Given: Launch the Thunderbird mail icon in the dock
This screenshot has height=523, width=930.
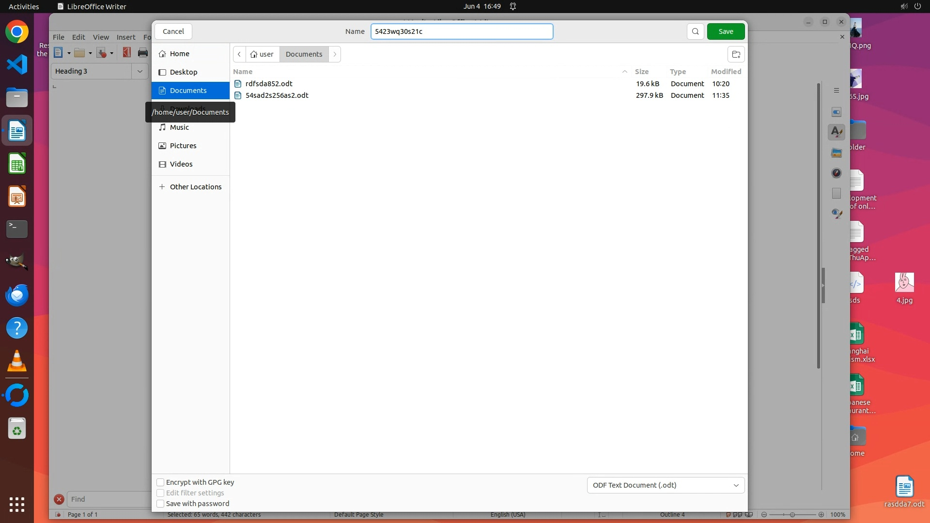Looking at the screenshot, I should tap(17, 295).
